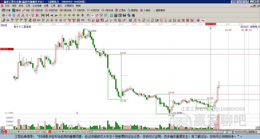
Task: Select the Gann fan lines tool
Action: (93, 20)
